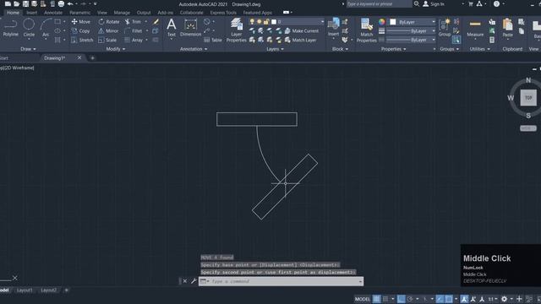Select the Dimension tool
The width and height of the screenshot is (541, 304).
point(190,28)
